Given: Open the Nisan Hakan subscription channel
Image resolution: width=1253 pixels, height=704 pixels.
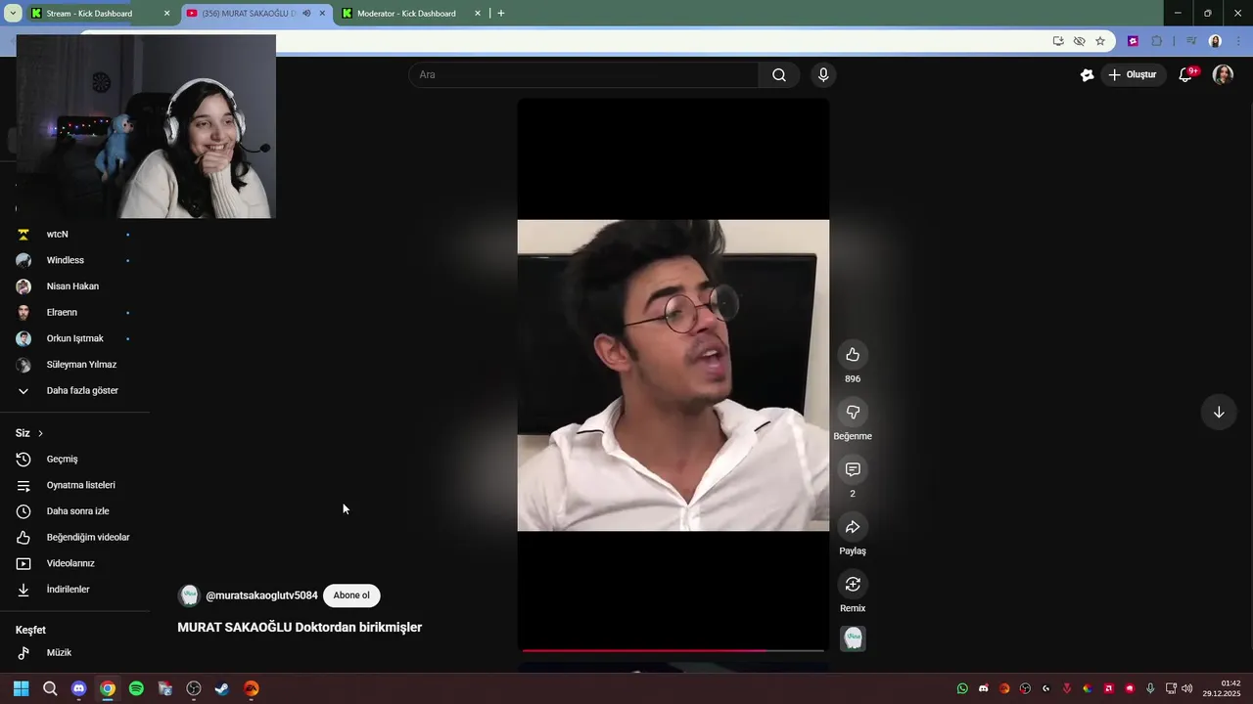Looking at the screenshot, I should point(74,286).
